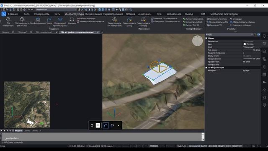Open the Различные layer dropdown in toolbar

click(x=56, y=10)
